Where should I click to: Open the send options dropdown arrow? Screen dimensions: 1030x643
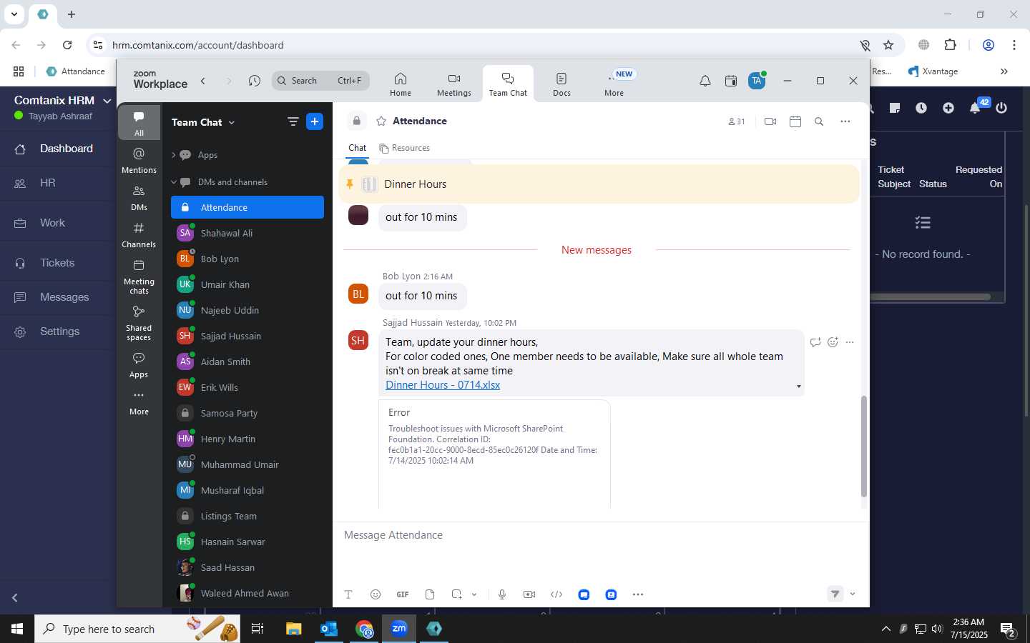tap(853, 594)
